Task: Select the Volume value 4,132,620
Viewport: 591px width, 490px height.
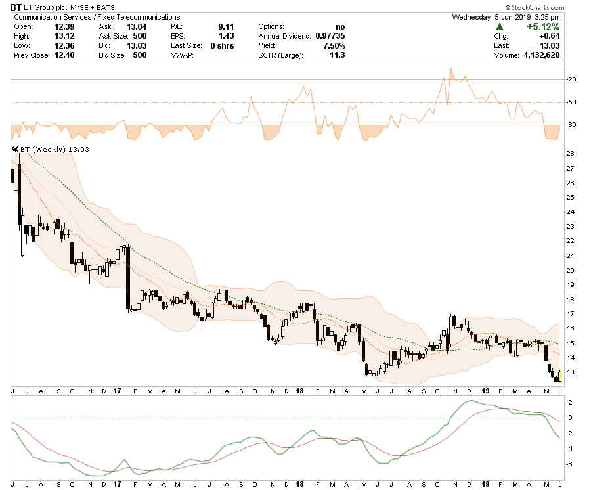Action: (542, 55)
